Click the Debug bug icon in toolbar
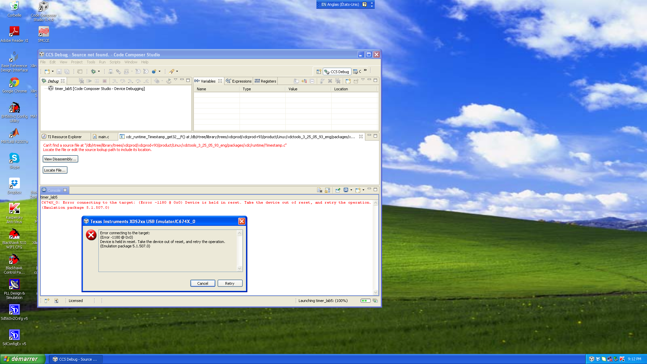Viewport: 647px width, 364px height. pos(93,71)
